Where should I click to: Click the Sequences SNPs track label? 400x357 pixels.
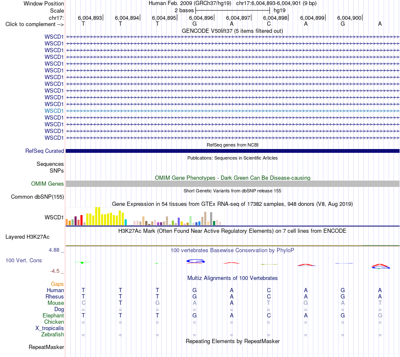[x=50, y=167]
